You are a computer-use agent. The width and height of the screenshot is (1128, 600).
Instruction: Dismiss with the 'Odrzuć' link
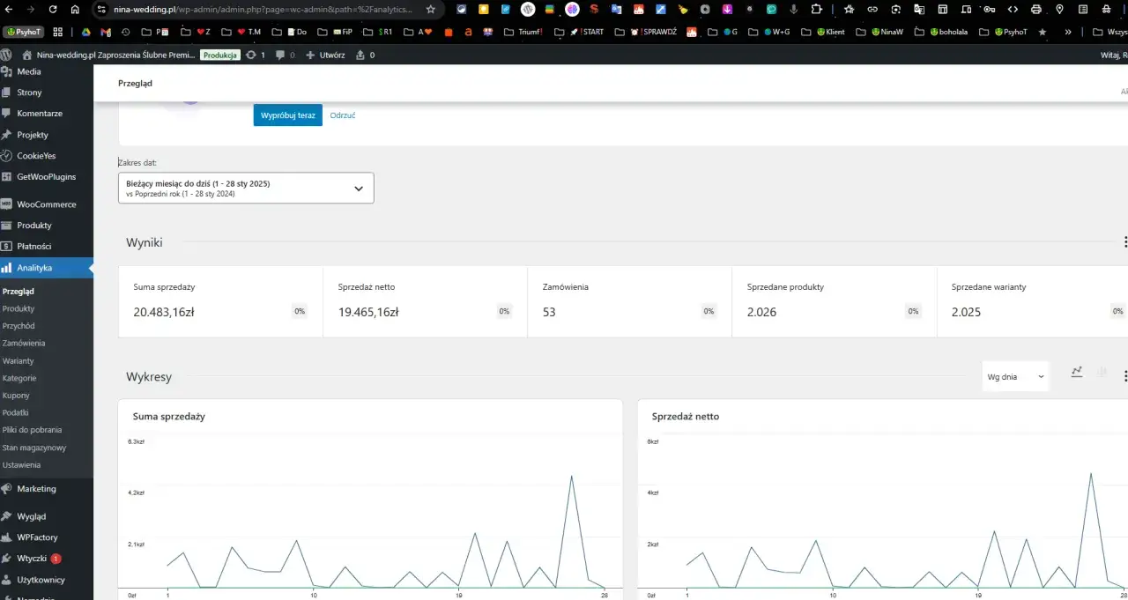click(343, 115)
